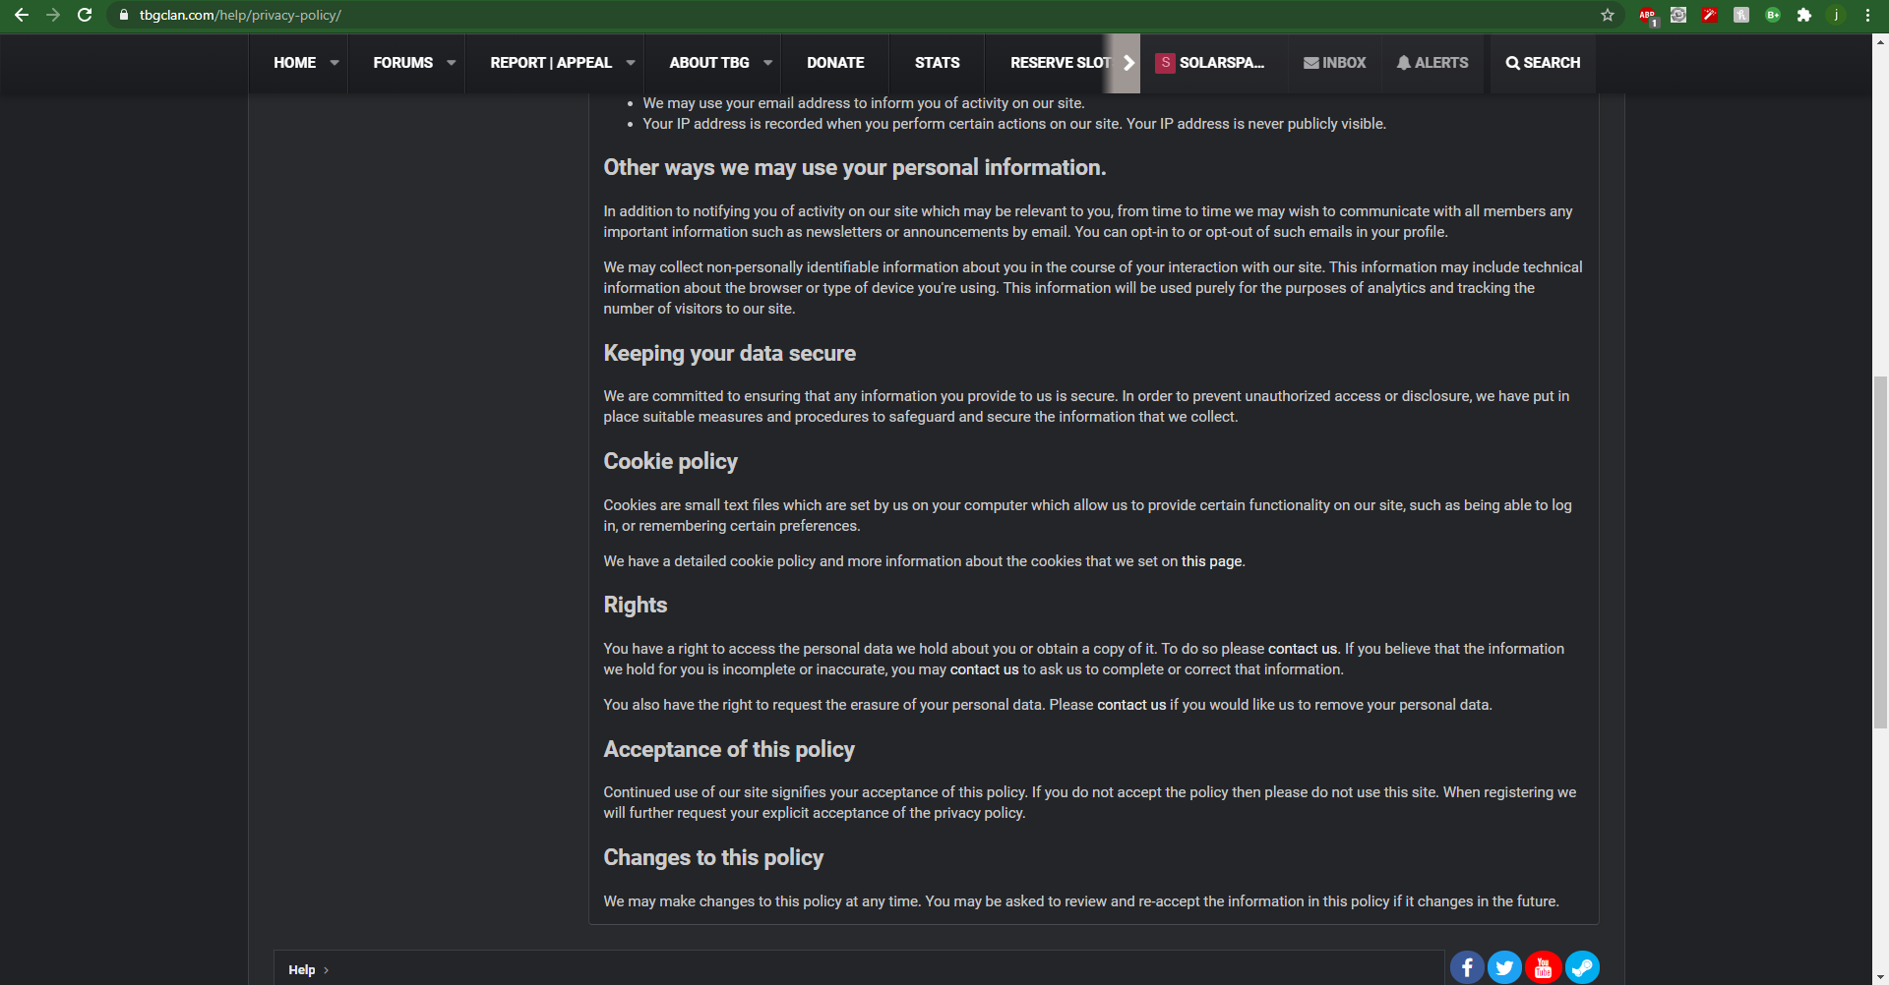Image resolution: width=1889 pixels, height=985 pixels.
Task: Click the Help breadcrumb link
Action: click(301, 970)
